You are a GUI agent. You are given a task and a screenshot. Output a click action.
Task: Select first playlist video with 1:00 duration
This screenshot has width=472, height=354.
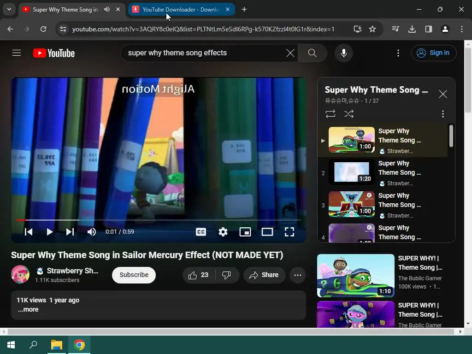(383, 141)
